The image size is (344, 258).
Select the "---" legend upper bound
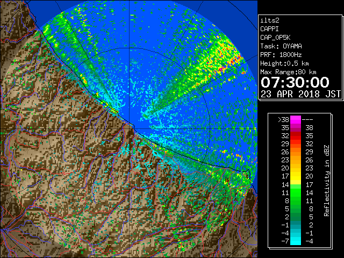click(307, 120)
